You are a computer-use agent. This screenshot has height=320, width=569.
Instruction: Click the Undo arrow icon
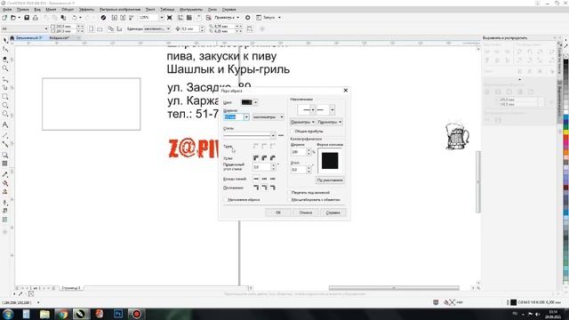click(75, 18)
